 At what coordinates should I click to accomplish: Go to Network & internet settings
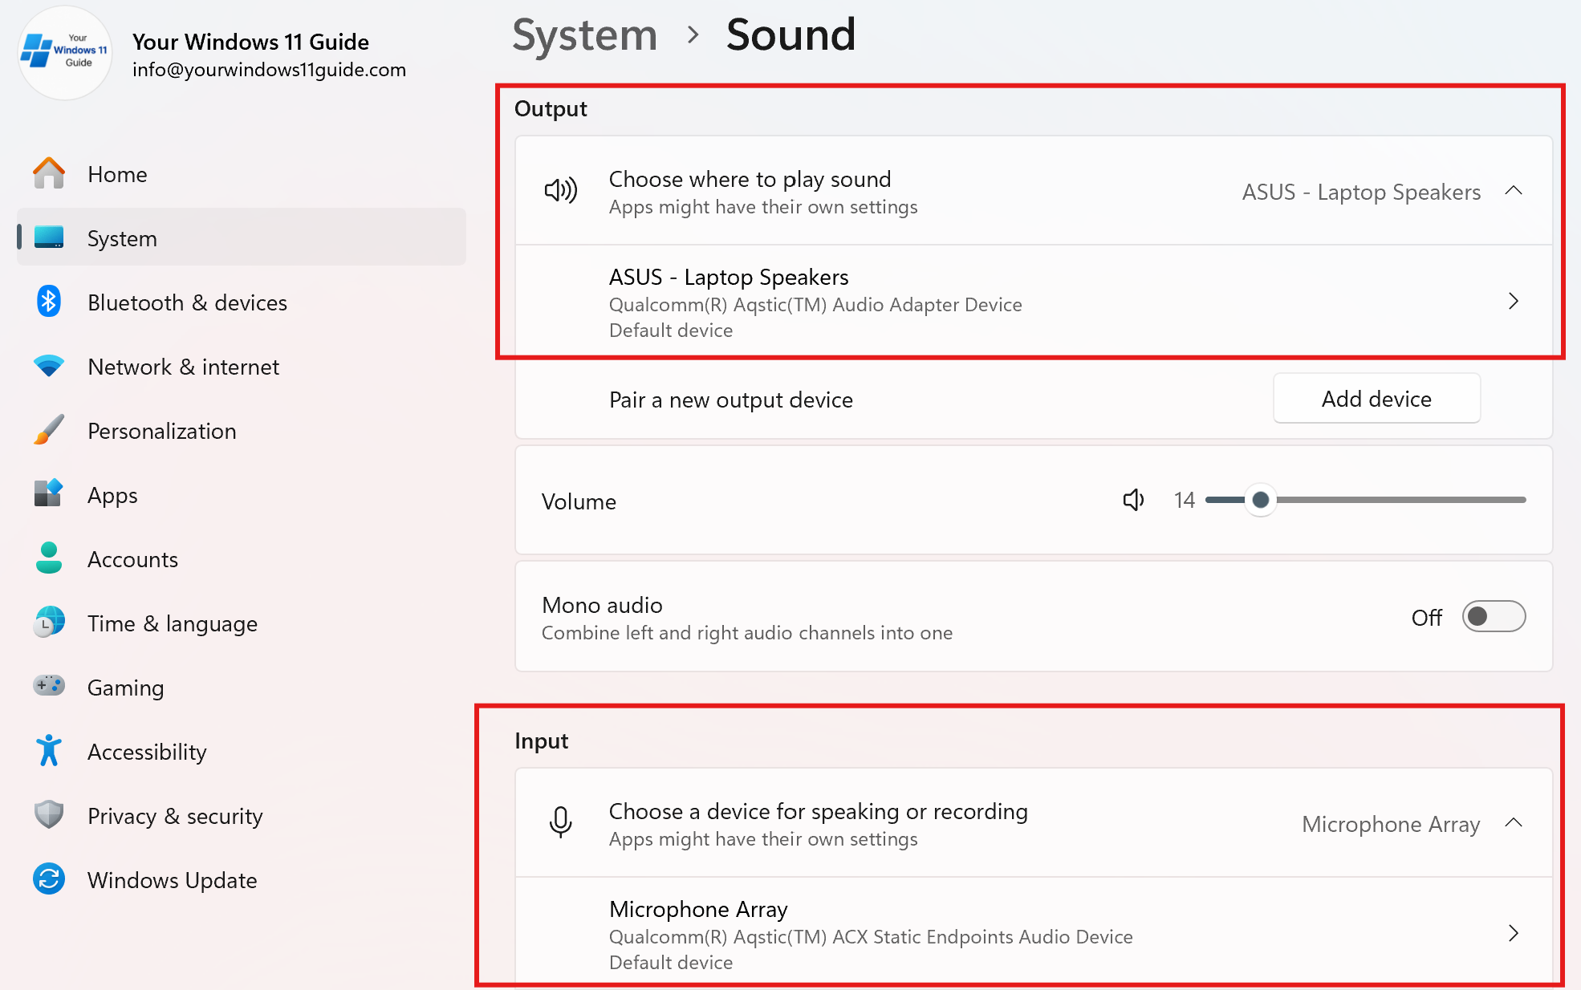241,366
